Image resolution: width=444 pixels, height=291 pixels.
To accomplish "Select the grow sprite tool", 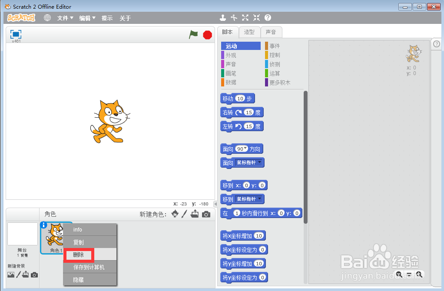I will tap(245, 18).
